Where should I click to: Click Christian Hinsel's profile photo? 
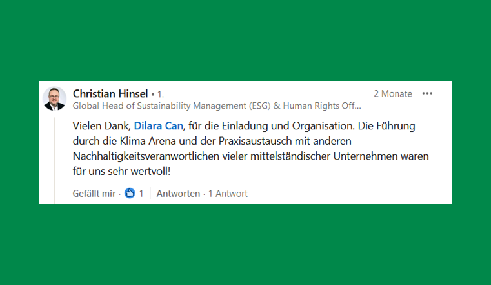(55, 98)
